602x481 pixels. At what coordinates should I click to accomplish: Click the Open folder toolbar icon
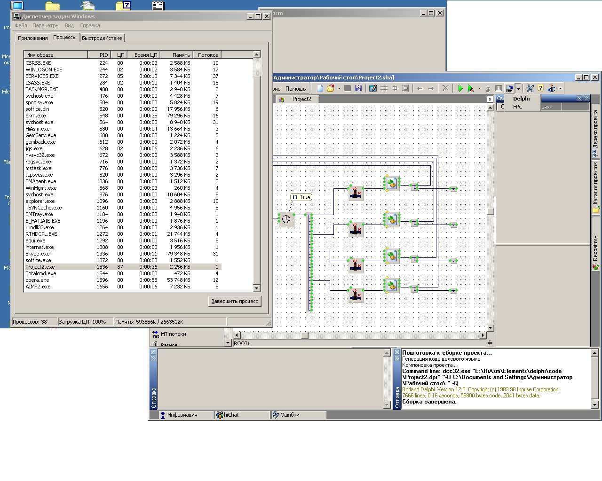click(x=331, y=88)
